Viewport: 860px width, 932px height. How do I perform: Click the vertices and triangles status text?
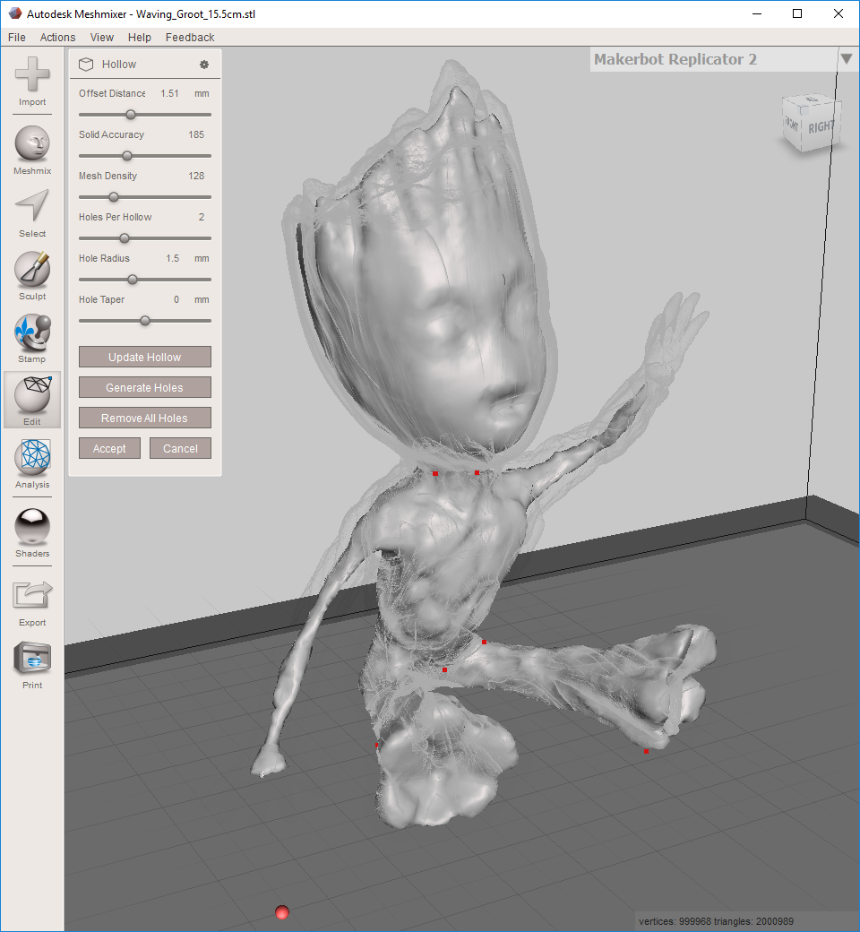coord(716,921)
